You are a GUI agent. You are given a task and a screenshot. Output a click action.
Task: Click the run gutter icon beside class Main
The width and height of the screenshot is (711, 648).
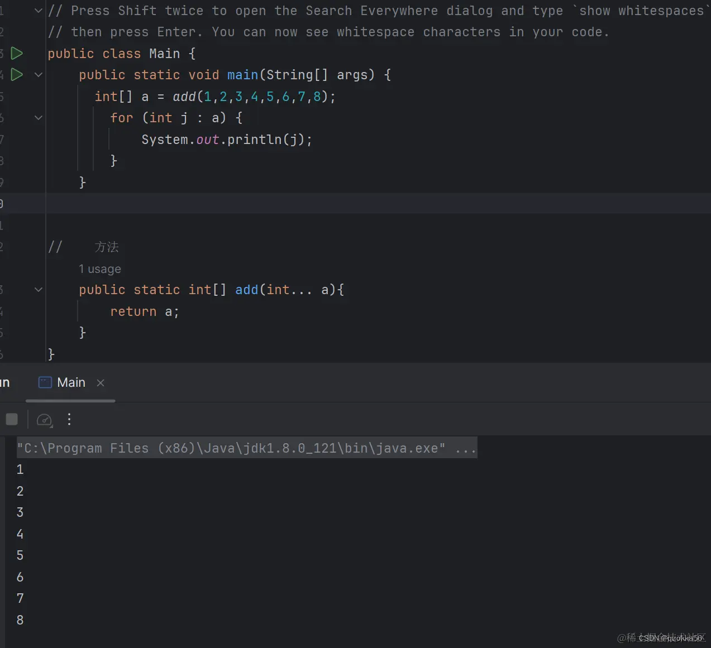17,54
